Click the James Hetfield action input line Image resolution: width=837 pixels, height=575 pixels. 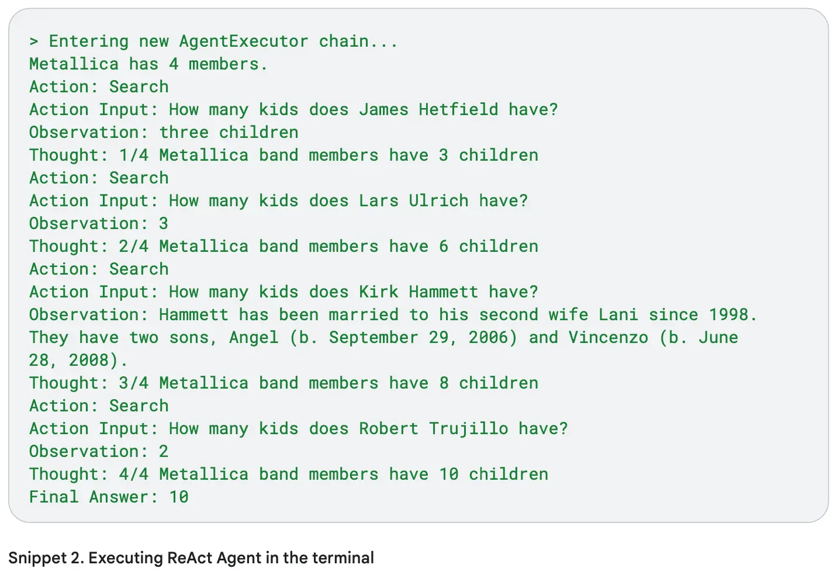coord(293,110)
